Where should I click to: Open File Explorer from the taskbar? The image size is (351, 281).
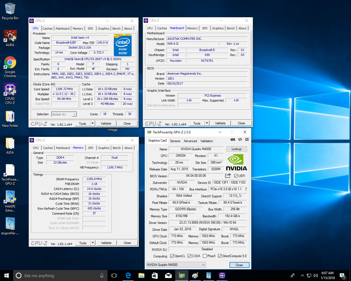141,276
